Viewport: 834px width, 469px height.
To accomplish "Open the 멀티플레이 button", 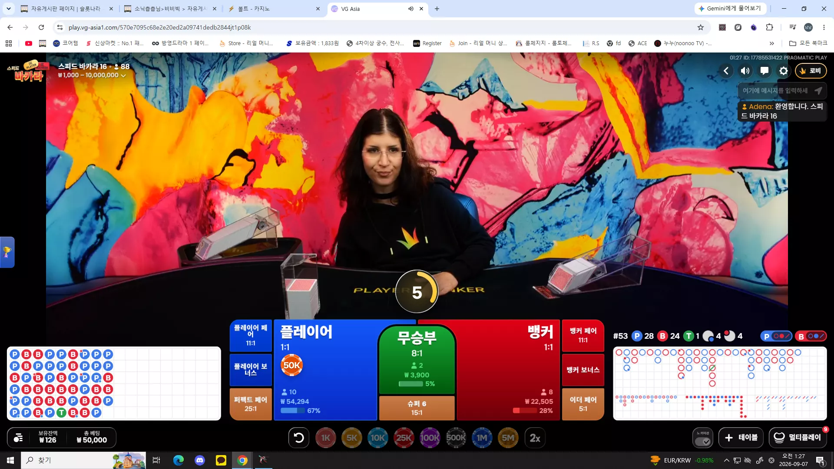I will pyautogui.click(x=798, y=438).
